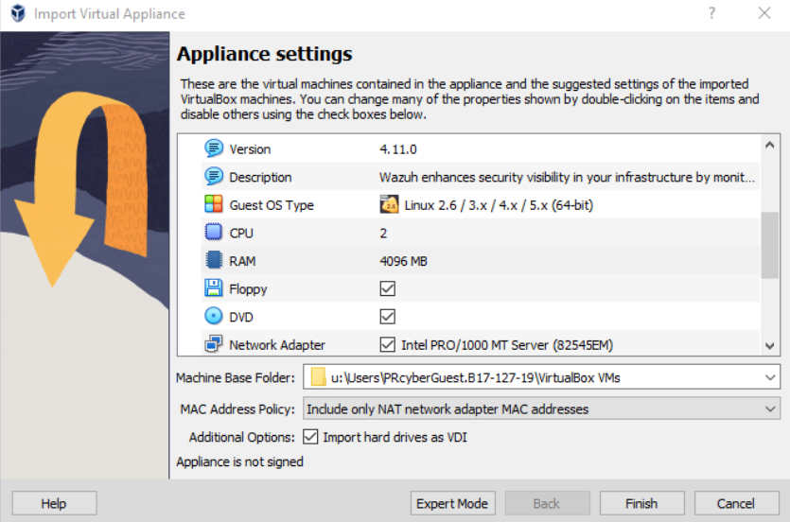Screen dimensions: 790x522
Task: Click the settings list scrollbar thumb
Action: [x=769, y=245]
